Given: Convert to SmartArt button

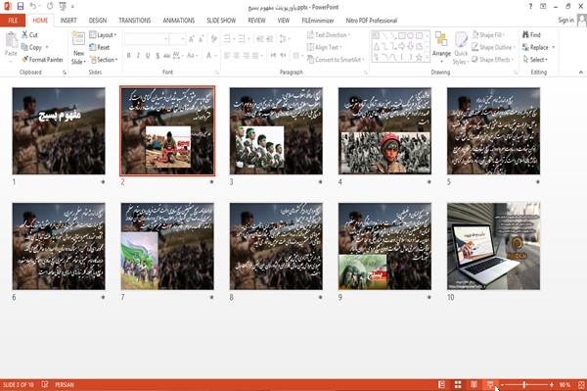Looking at the screenshot, I should (336, 59).
